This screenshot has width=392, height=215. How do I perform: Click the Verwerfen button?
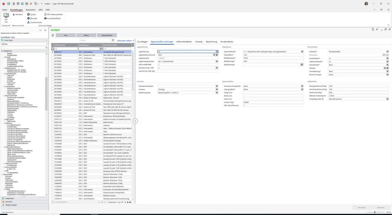[x=362, y=208]
